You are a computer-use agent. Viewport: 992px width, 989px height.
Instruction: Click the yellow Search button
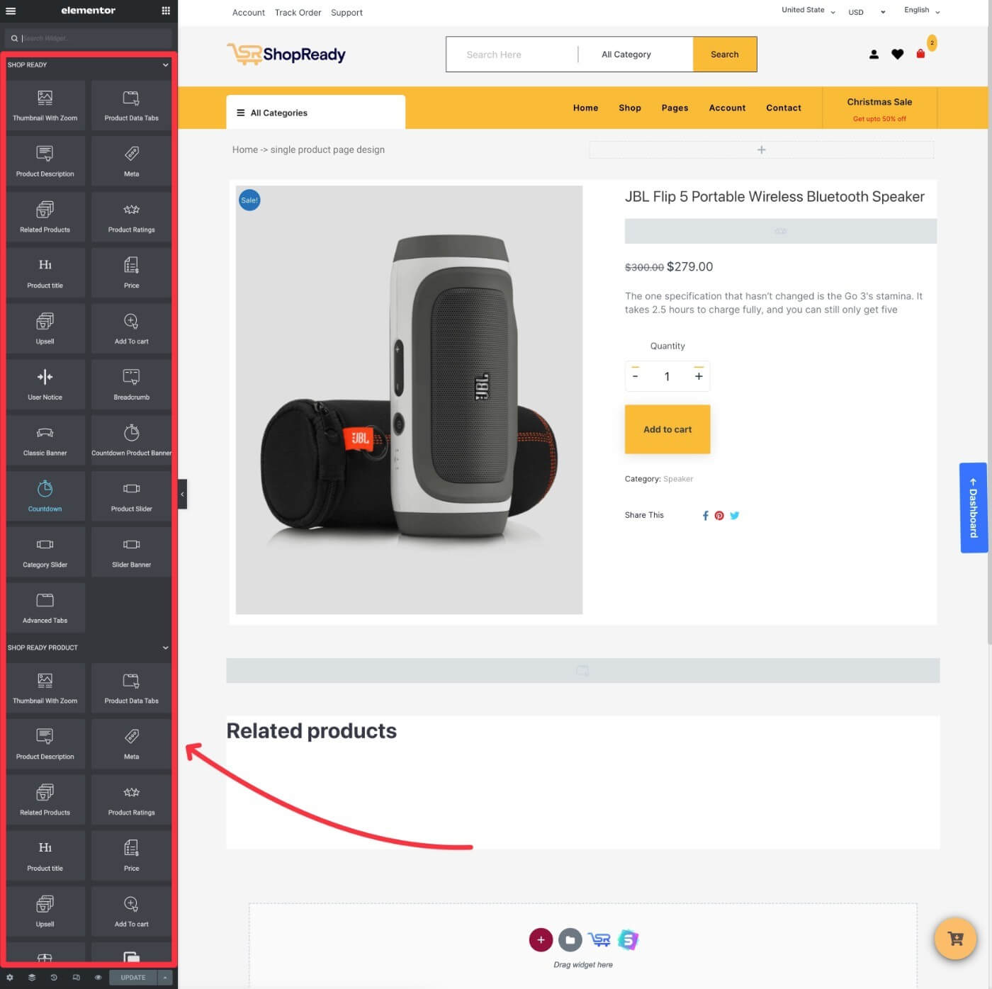(725, 55)
